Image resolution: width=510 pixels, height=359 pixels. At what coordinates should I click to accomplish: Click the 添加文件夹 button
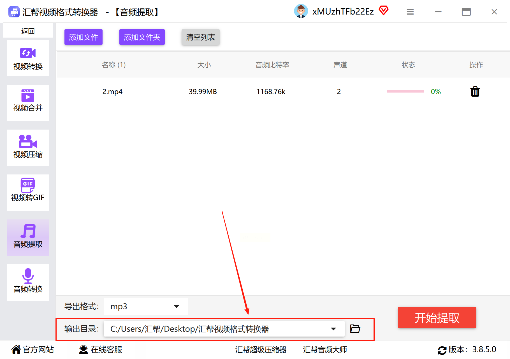(142, 37)
